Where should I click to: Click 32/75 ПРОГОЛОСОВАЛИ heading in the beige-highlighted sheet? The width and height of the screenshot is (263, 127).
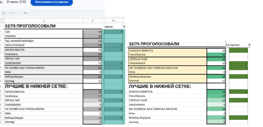(x=154, y=44)
